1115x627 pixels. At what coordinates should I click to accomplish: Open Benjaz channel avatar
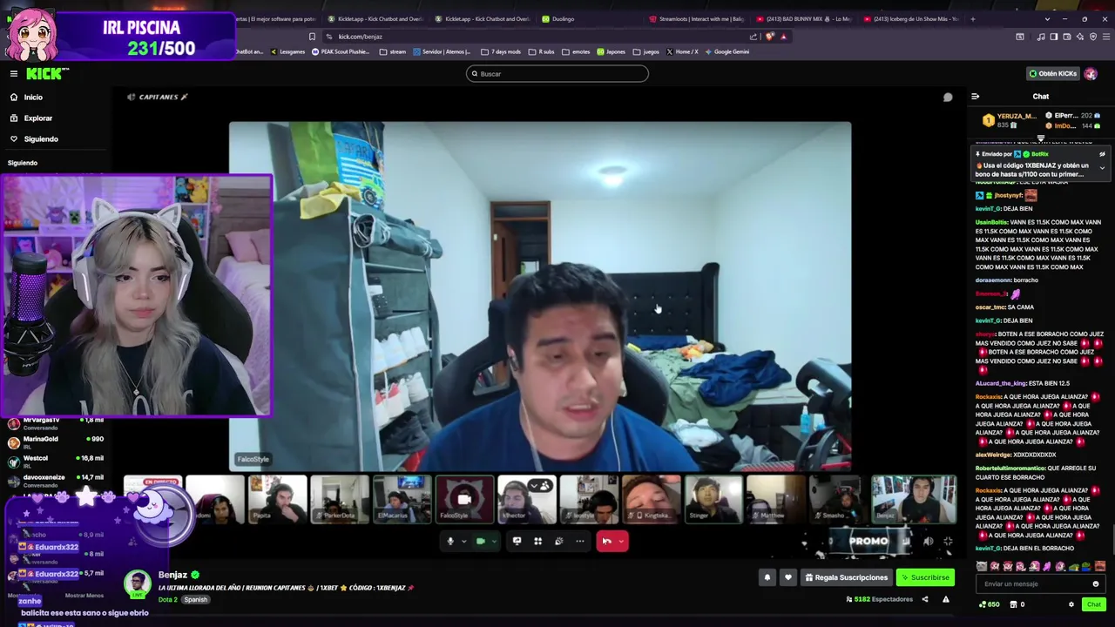[x=137, y=583]
